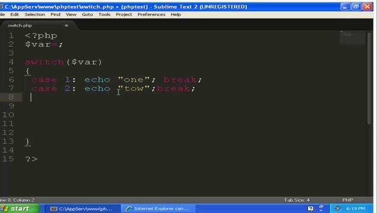Minimize the Sublime Text window
379x213 pixels.
coord(345,7)
